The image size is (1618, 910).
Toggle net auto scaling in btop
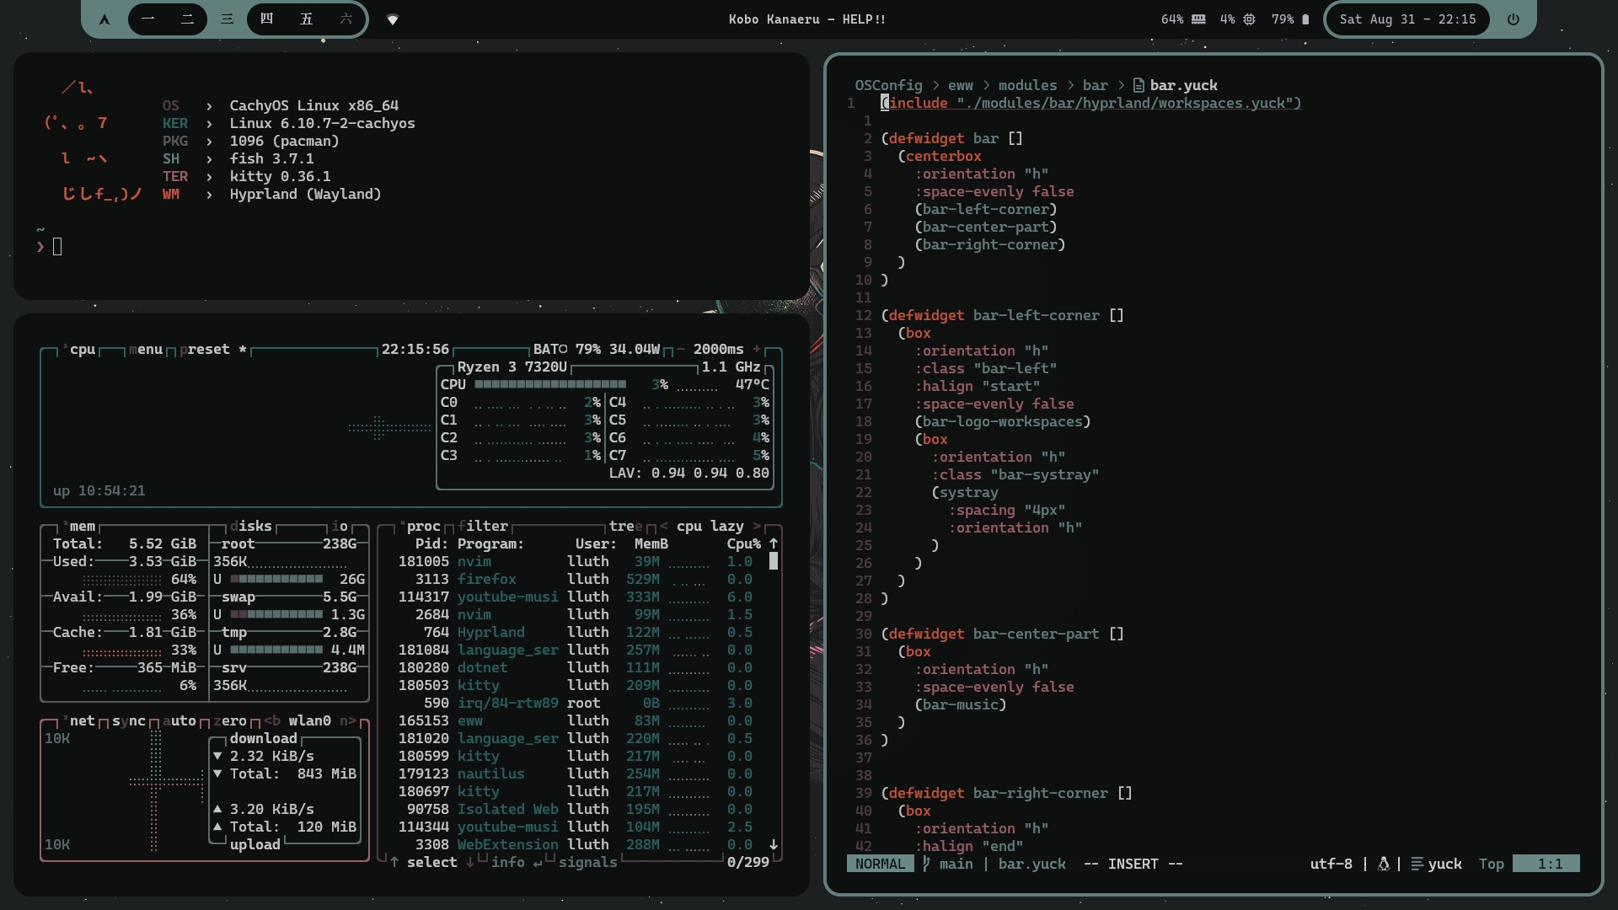click(x=179, y=720)
